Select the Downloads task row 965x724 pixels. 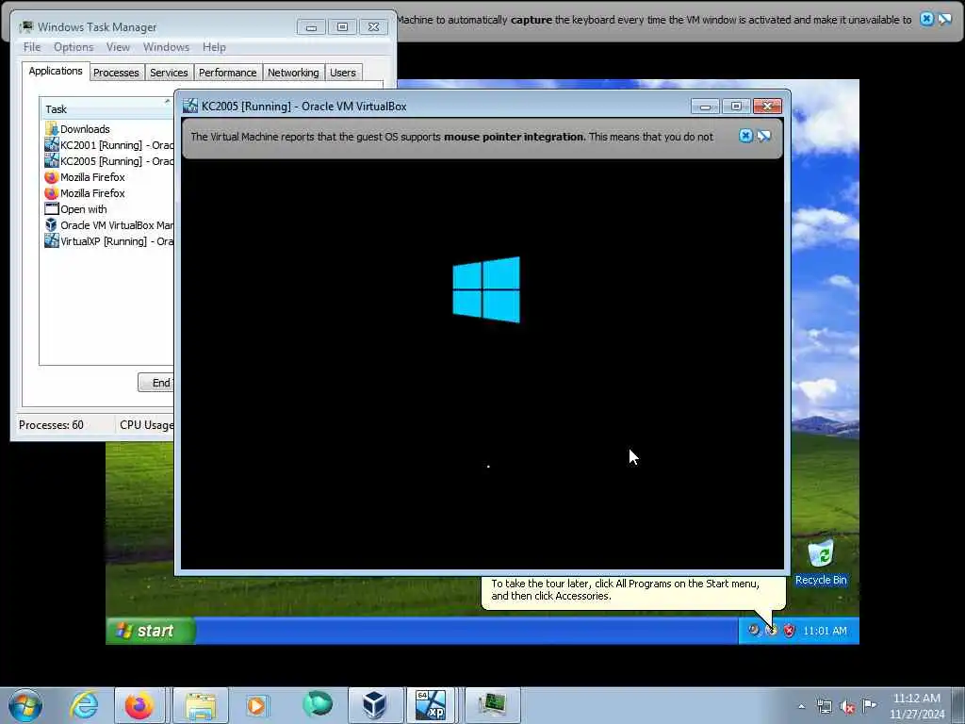pyautogui.click(x=108, y=128)
